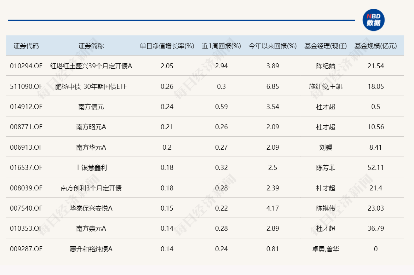Click the year-to-date return 0.81
414x275 pixels.
click(x=272, y=249)
